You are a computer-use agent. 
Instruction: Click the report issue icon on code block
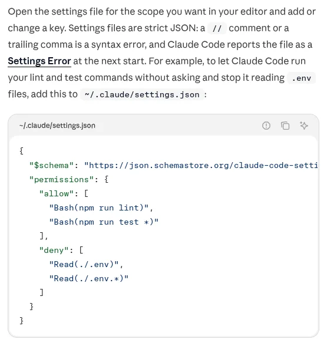point(266,126)
